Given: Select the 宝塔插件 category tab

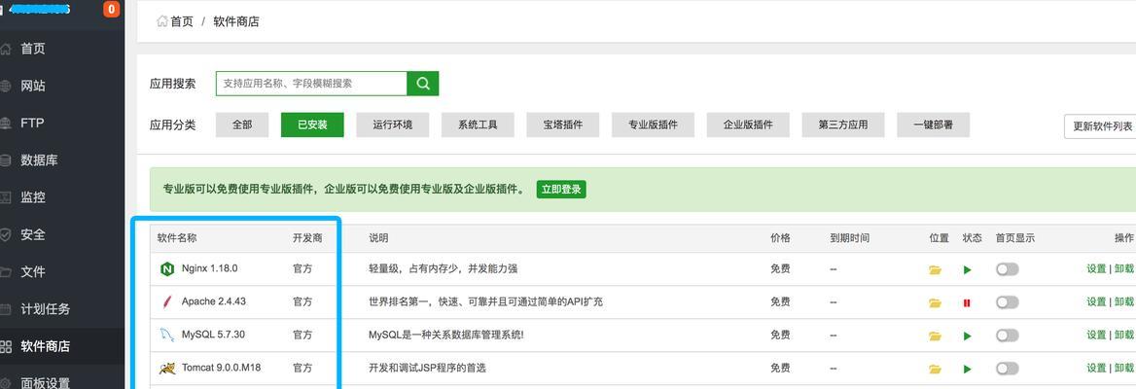Looking at the screenshot, I should click(563, 124).
